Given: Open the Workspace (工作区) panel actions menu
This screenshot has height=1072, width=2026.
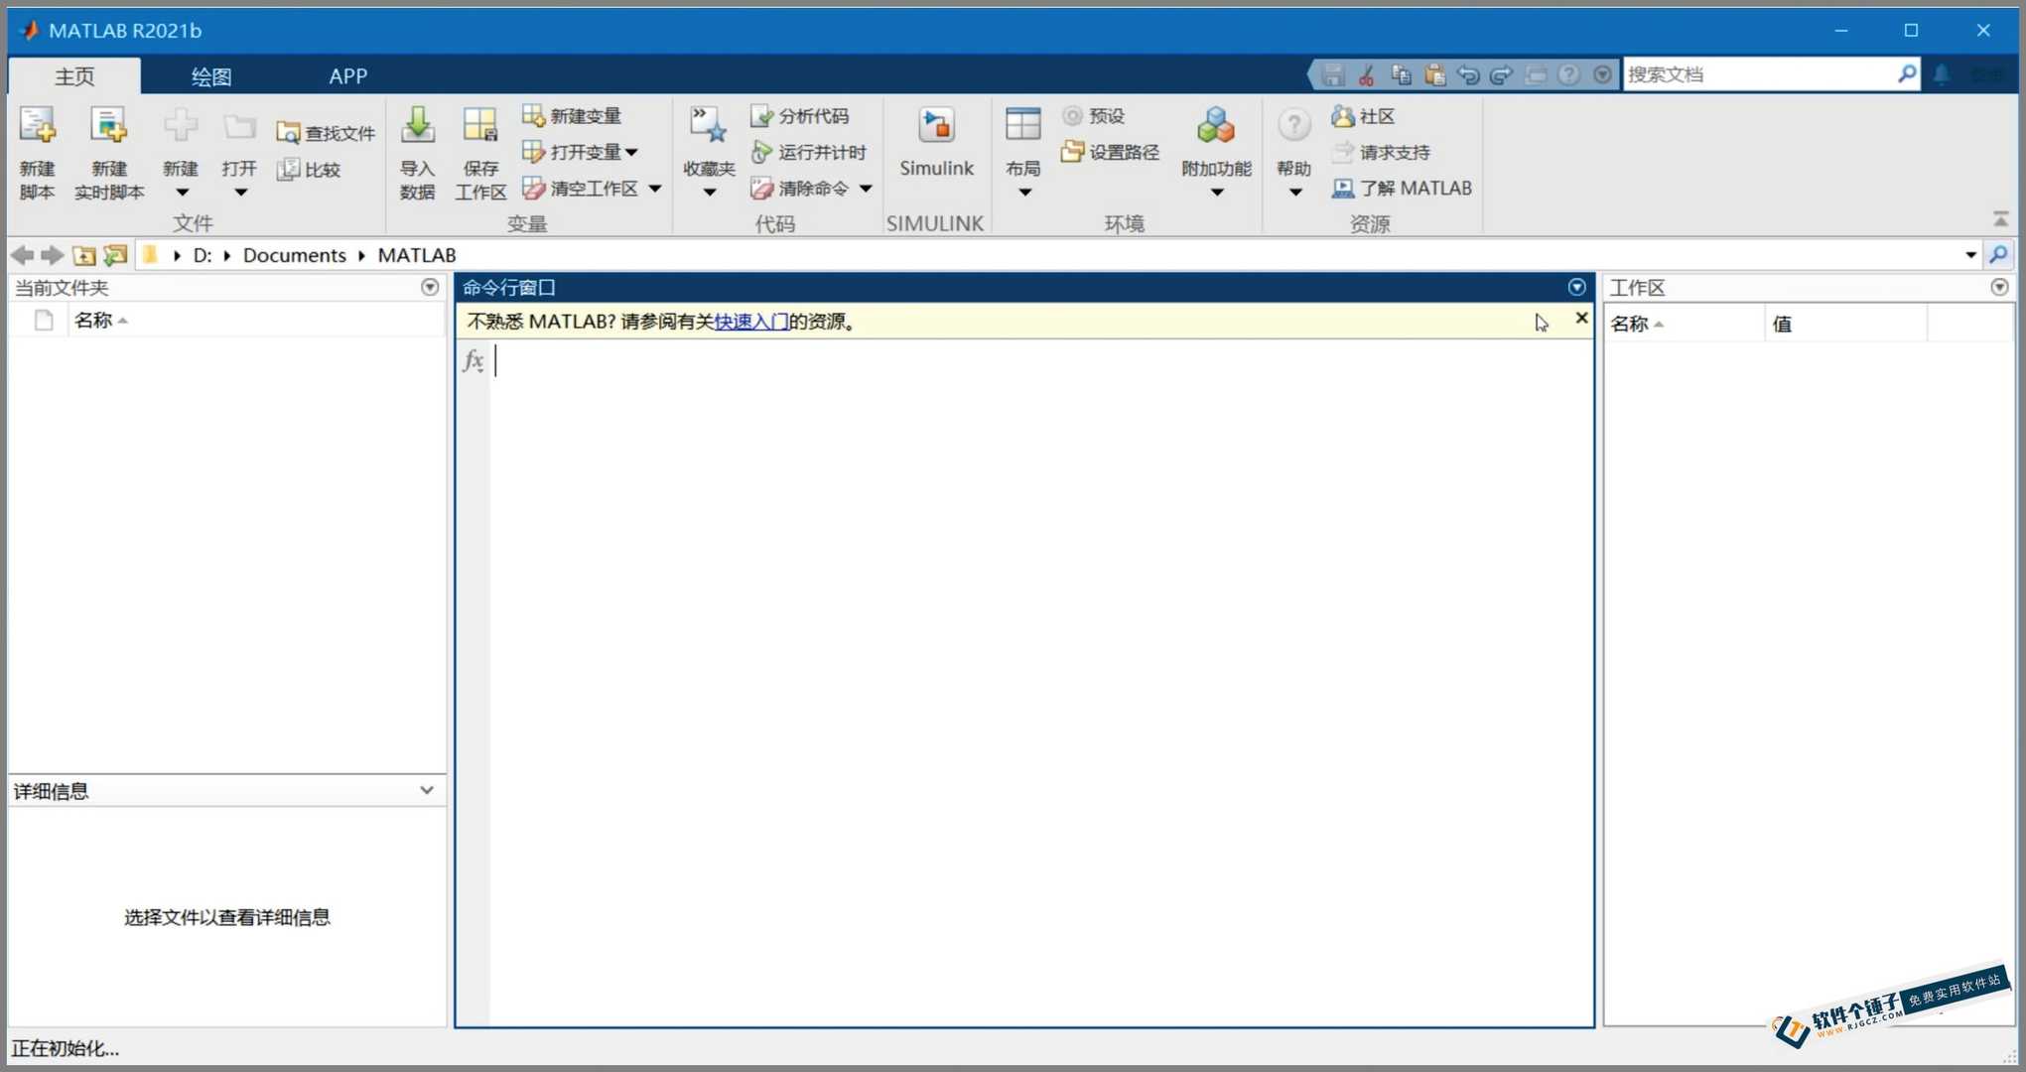Looking at the screenshot, I should coord(1999,287).
